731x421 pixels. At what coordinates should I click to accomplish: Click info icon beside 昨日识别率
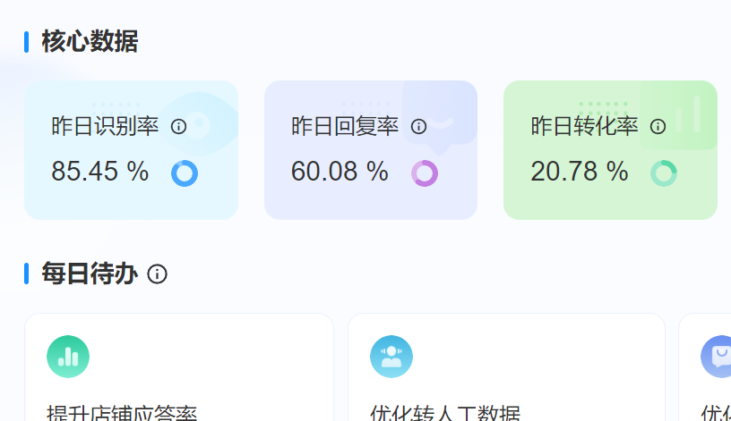tap(178, 127)
